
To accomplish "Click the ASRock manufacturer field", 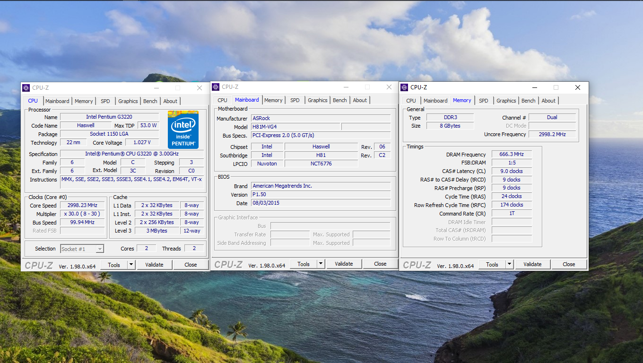I will [x=321, y=118].
